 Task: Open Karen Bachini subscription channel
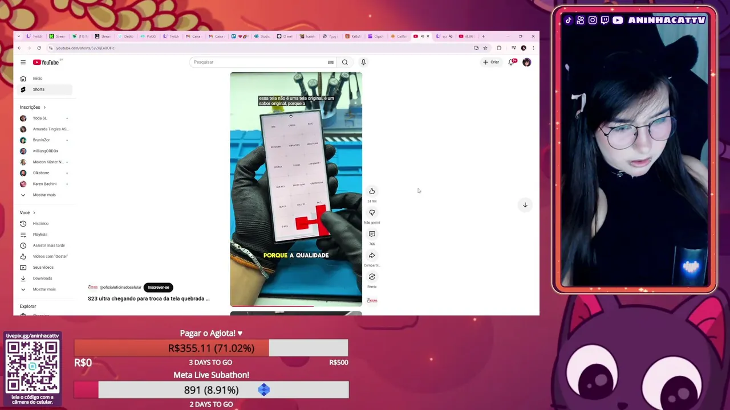point(46,184)
